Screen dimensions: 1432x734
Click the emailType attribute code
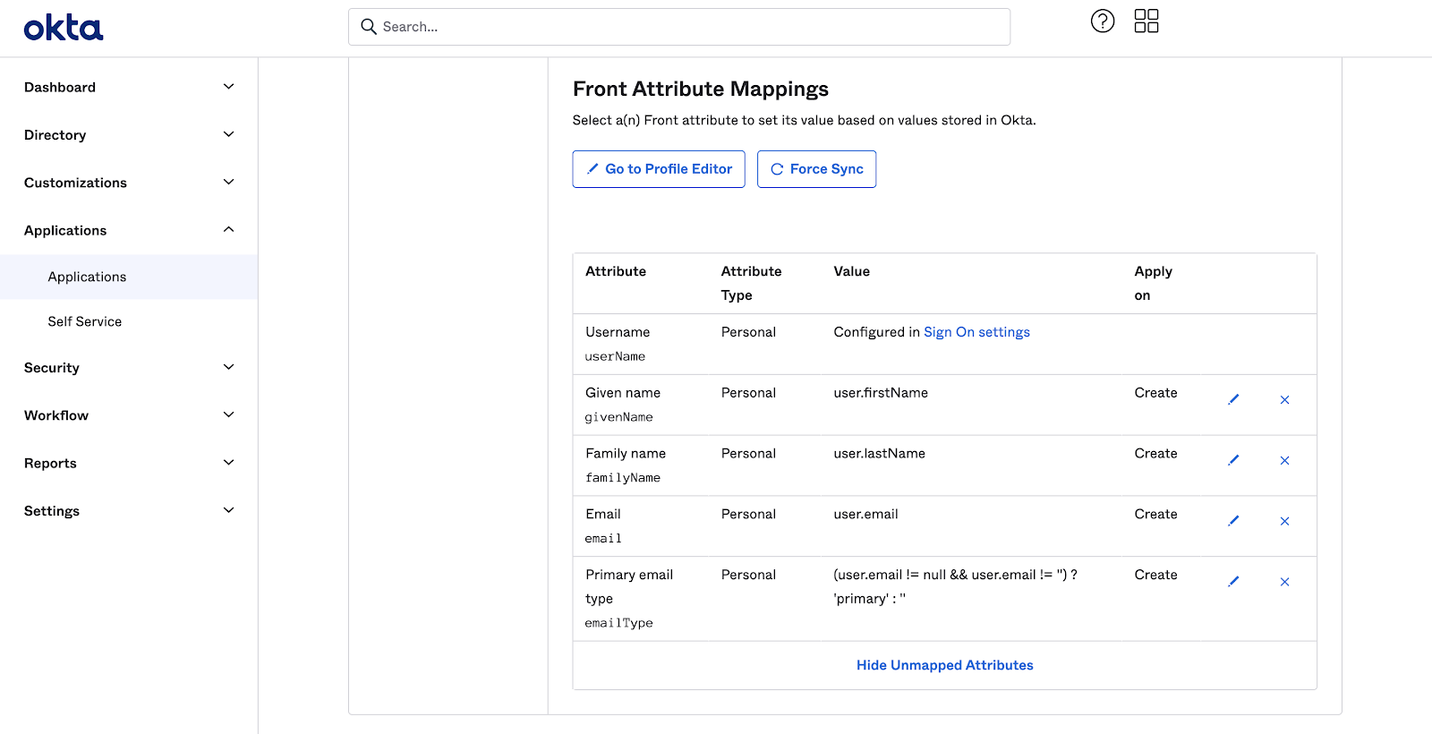click(618, 623)
